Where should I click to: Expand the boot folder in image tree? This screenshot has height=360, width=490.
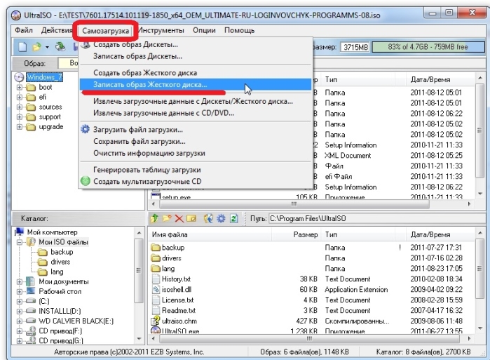pyautogui.click(x=20, y=87)
